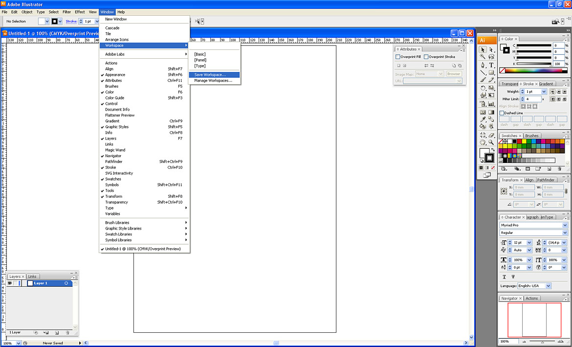Open zoom level dropdown in status bar
This screenshot has height=347, width=572.
pos(19,343)
